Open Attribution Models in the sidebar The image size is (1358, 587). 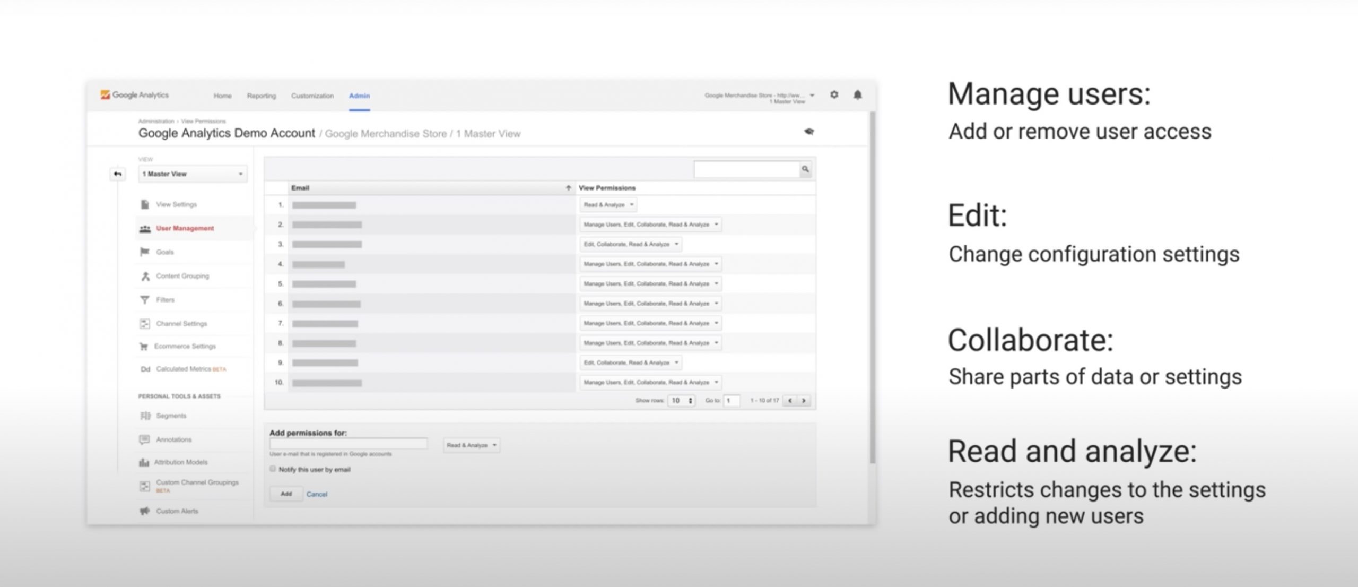point(181,462)
